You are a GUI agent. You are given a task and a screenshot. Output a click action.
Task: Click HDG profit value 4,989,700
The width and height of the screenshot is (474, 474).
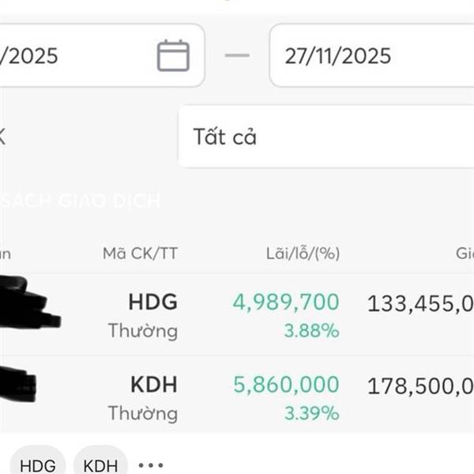(x=285, y=302)
